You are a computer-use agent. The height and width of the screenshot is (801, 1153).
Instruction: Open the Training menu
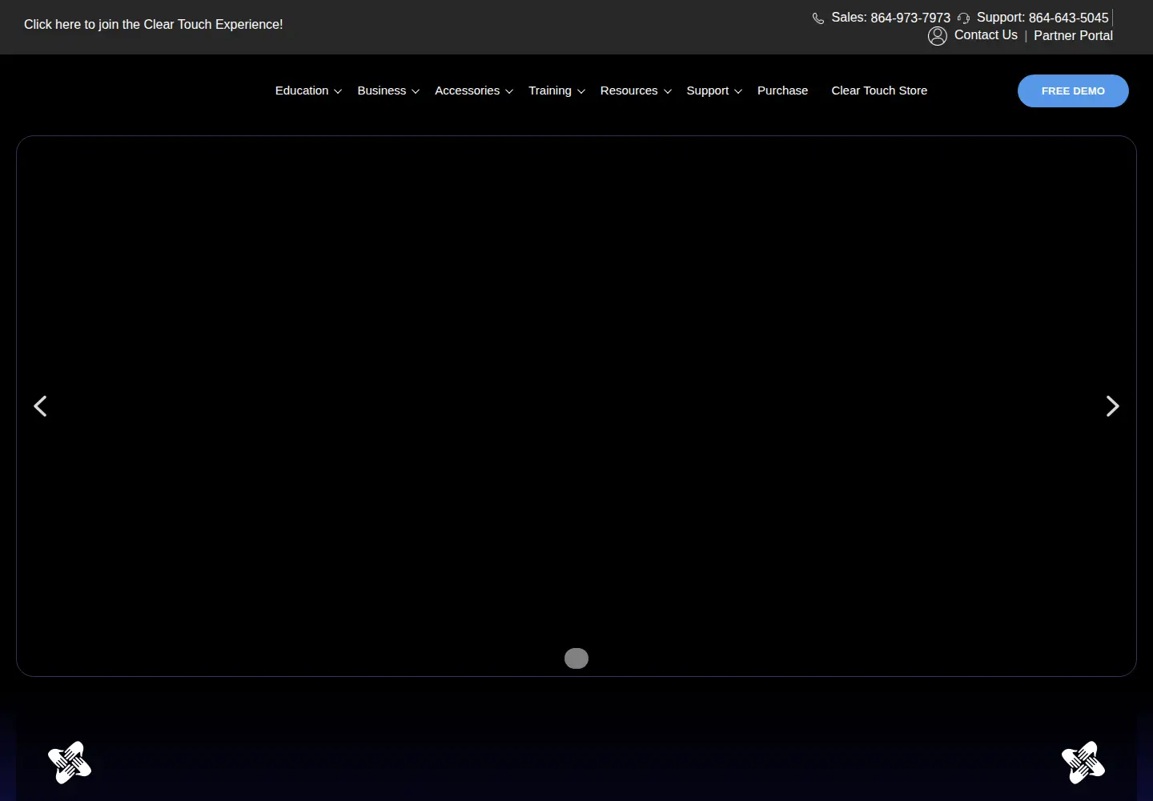(550, 91)
